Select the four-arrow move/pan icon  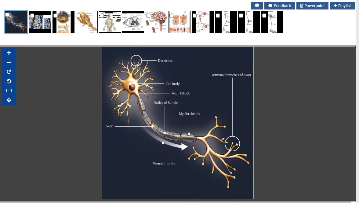[9, 100]
